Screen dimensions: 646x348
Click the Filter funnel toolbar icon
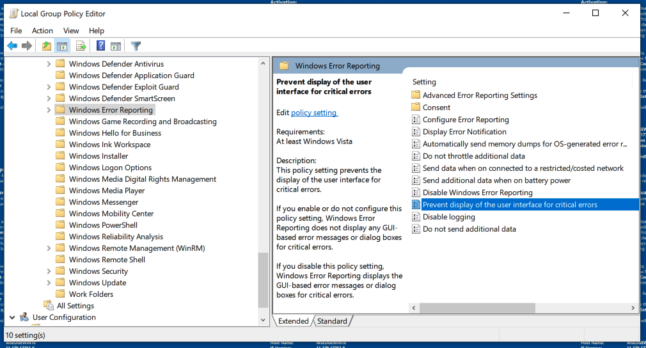click(x=136, y=45)
